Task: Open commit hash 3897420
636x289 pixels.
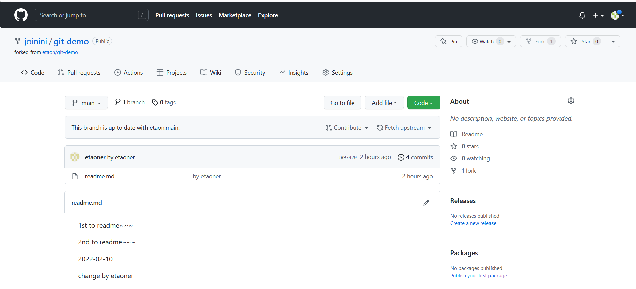Action: tap(347, 157)
